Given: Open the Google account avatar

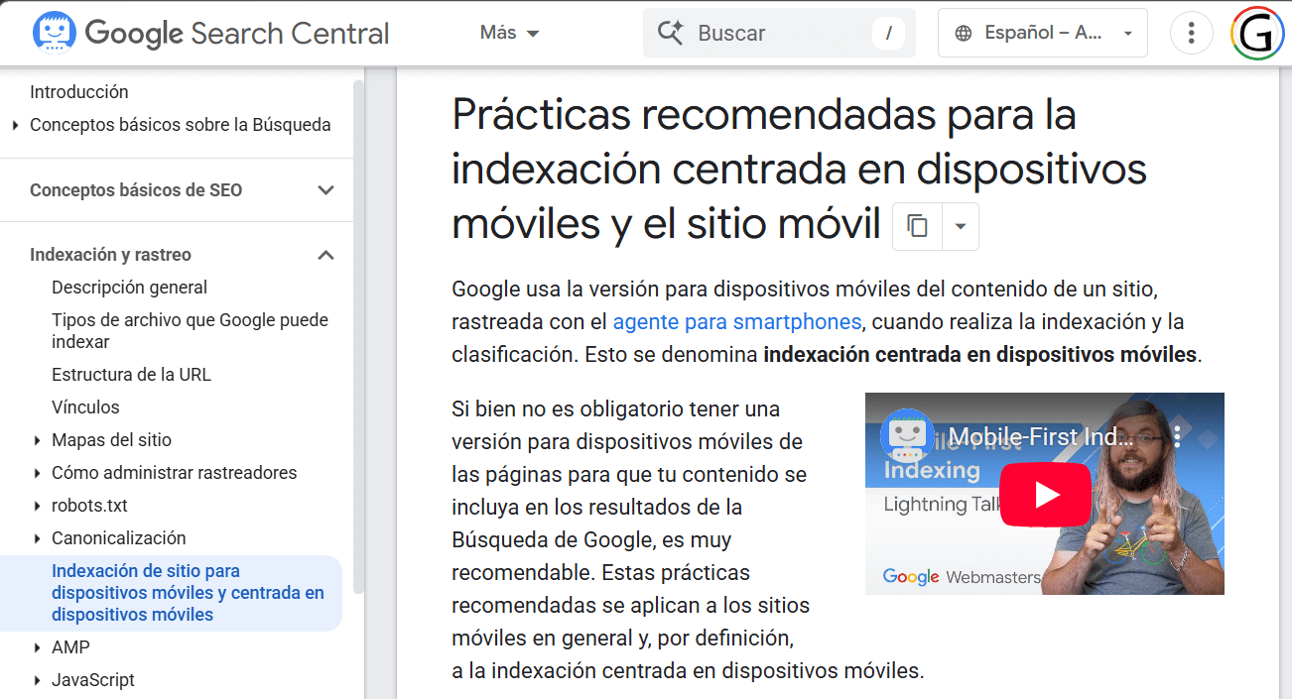Looking at the screenshot, I should pyautogui.click(x=1256, y=34).
